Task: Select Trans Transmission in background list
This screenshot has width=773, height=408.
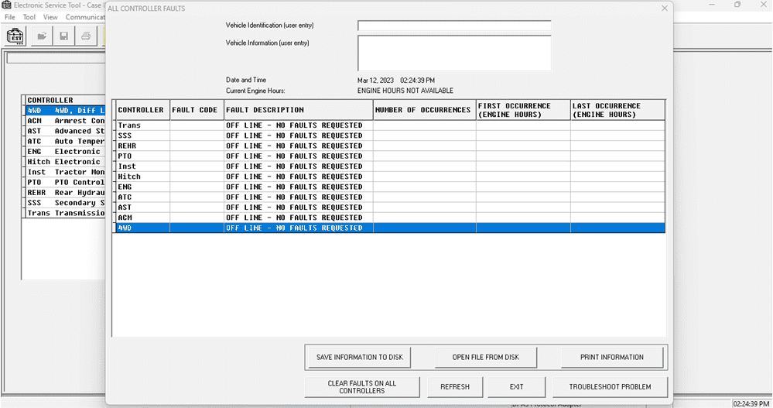Action: (65, 213)
